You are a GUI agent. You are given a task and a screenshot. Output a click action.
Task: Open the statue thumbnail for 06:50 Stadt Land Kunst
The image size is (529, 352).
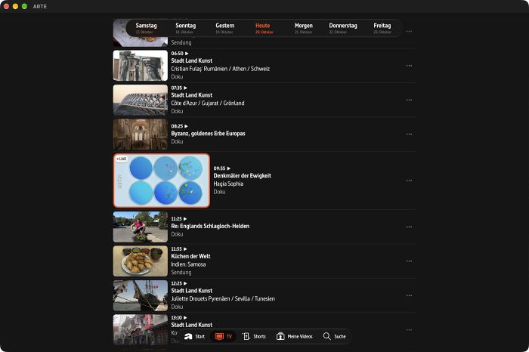coord(141,66)
